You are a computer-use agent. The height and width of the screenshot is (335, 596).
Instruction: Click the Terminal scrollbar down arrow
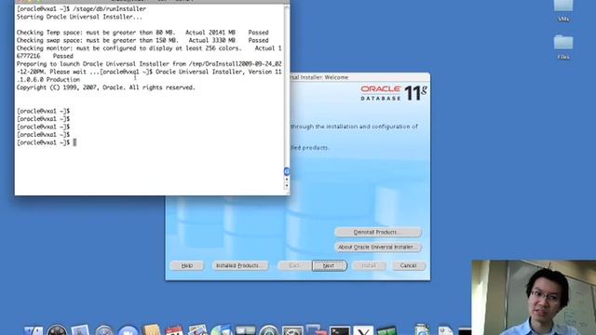coord(287,186)
